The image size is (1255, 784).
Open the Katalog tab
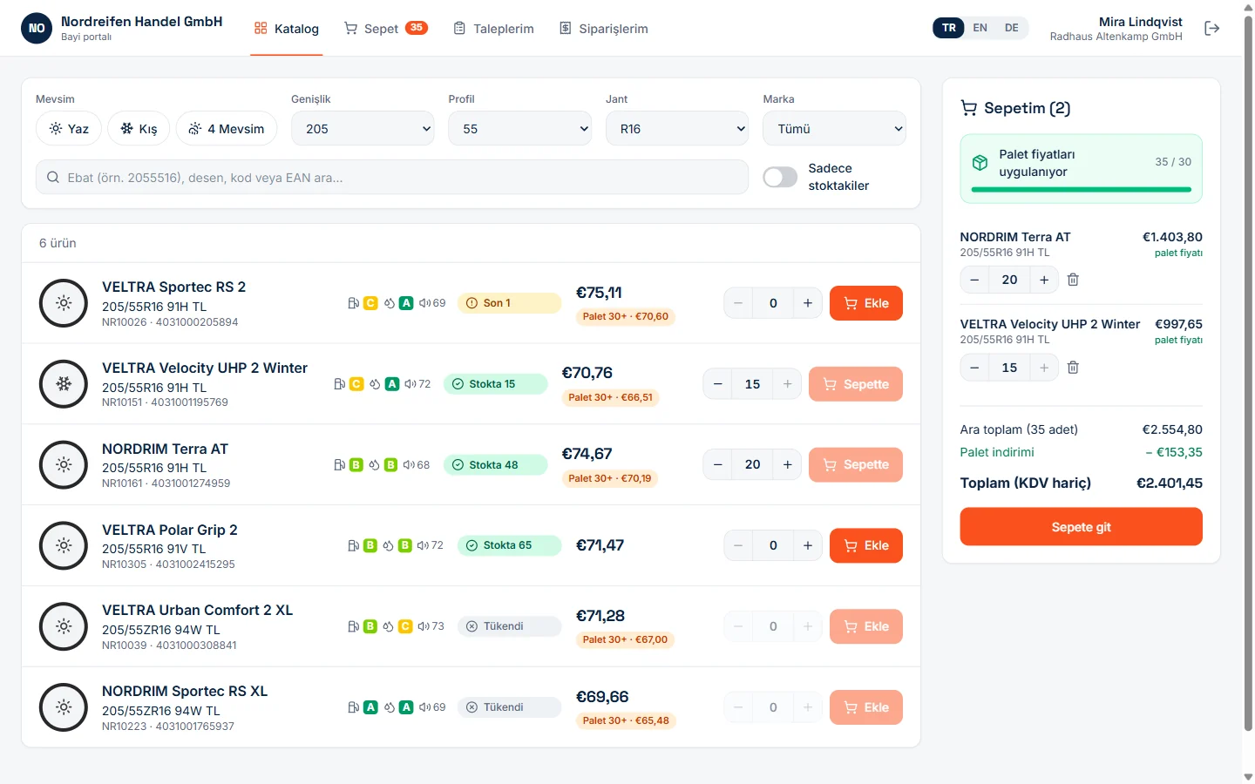point(286,29)
